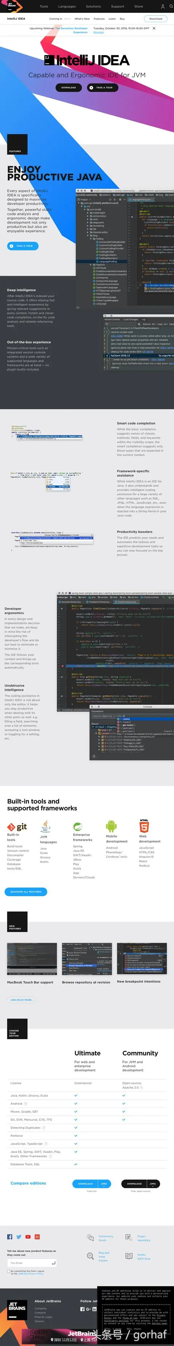174x1346 pixels.
Task: Open the Tools menu
Action: coord(43,7)
